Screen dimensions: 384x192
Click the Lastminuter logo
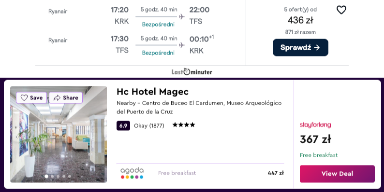point(192,72)
